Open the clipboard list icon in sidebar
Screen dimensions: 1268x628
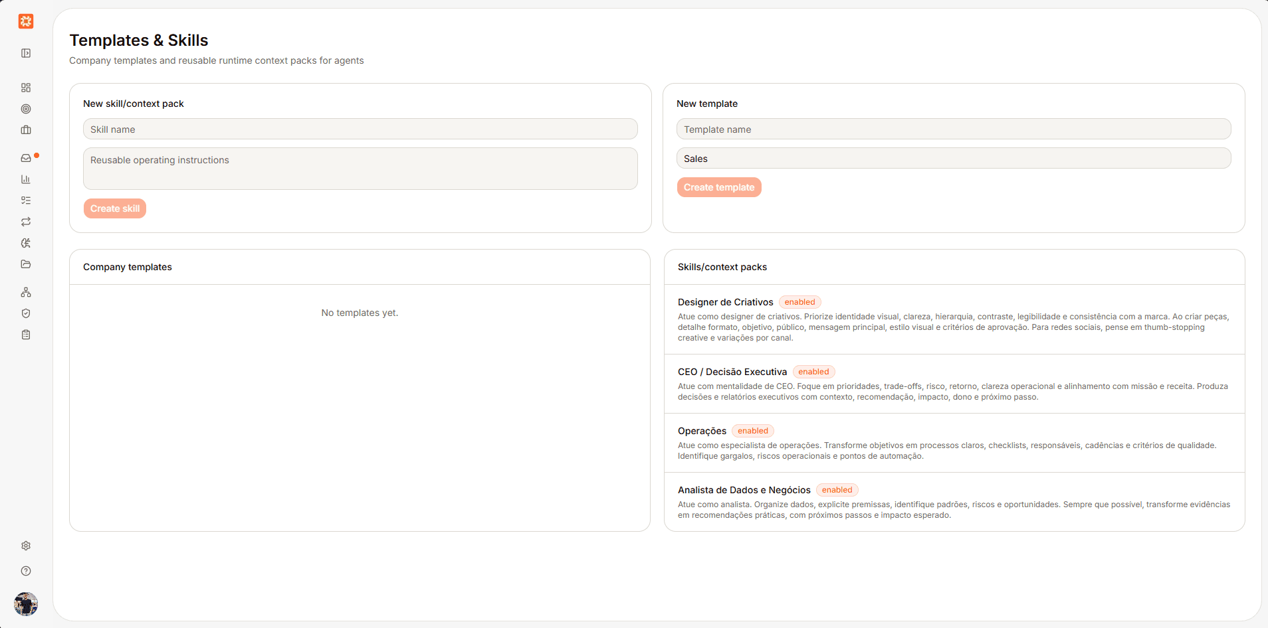26,335
